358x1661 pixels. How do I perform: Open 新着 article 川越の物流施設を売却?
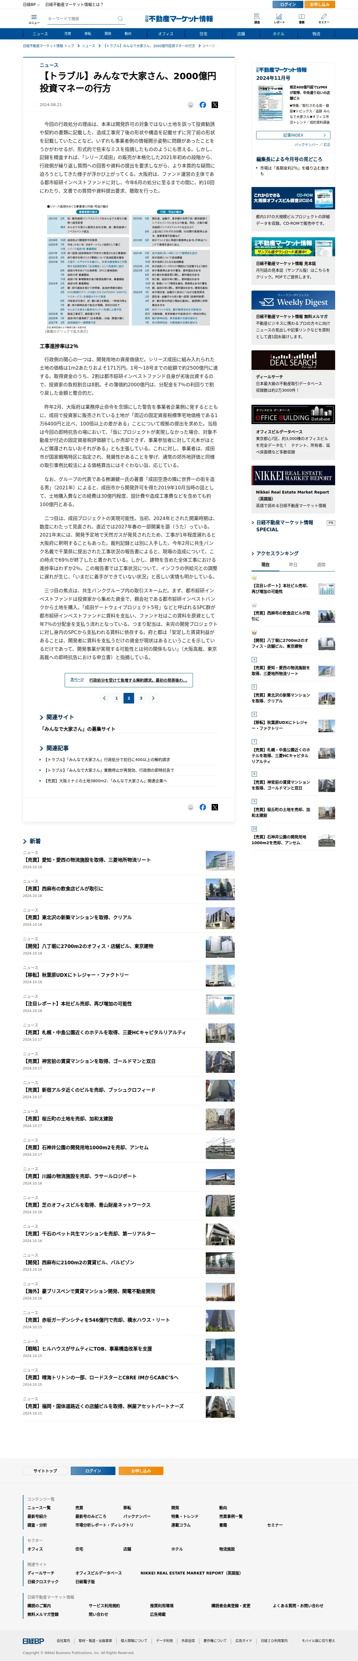(80, 1176)
